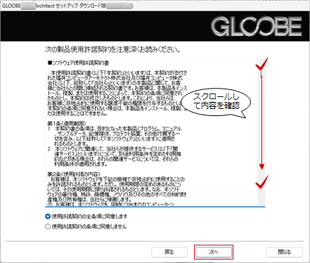The height and width of the screenshot is (263, 310).
Task: Click the スクロールして内容を確認 speech bubble
Action: [217, 102]
